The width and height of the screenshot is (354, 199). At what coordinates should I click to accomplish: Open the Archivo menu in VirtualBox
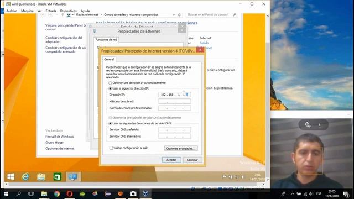[12, 11]
